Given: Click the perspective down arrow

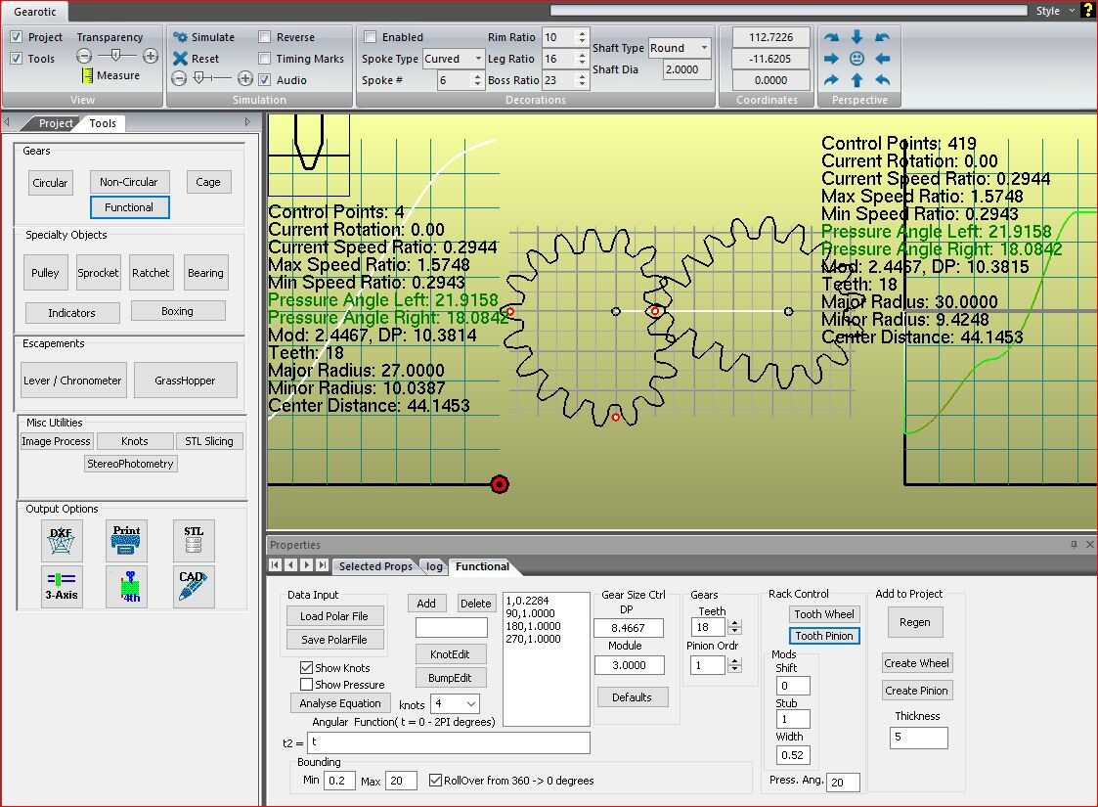Looking at the screenshot, I should click(856, 37).
